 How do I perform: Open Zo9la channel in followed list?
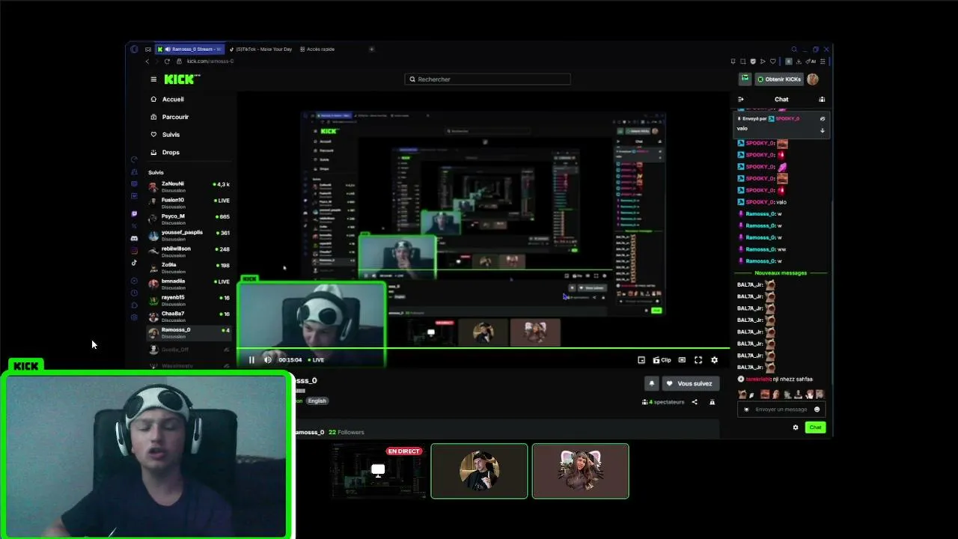tap(189, 268)
